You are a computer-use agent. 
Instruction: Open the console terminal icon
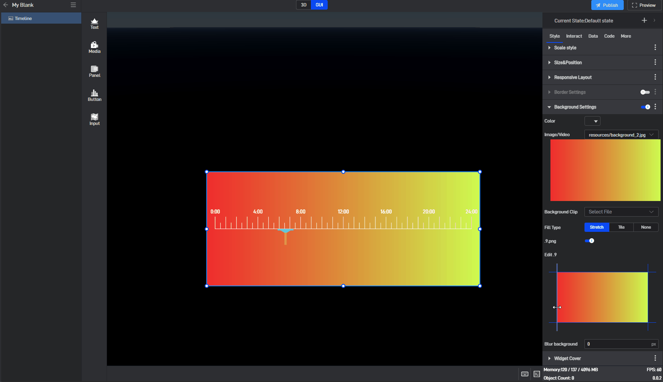537,374
